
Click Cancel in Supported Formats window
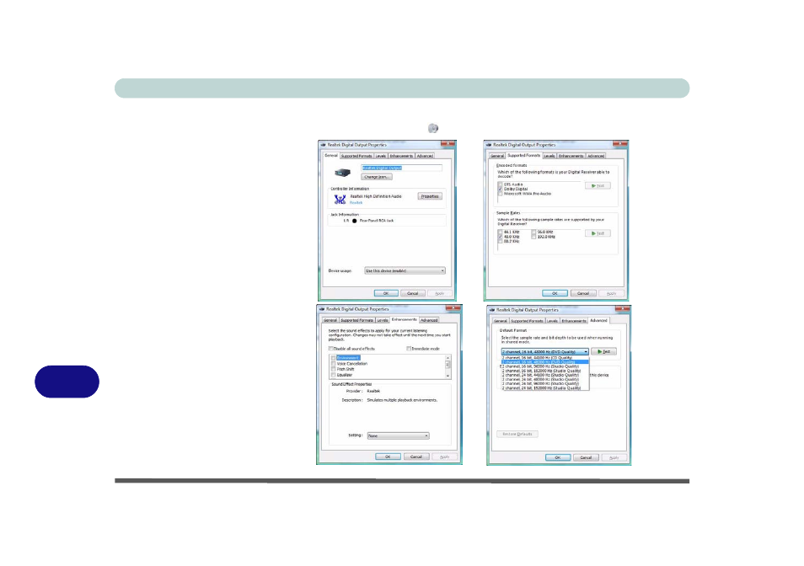click(x=583, y=293)
